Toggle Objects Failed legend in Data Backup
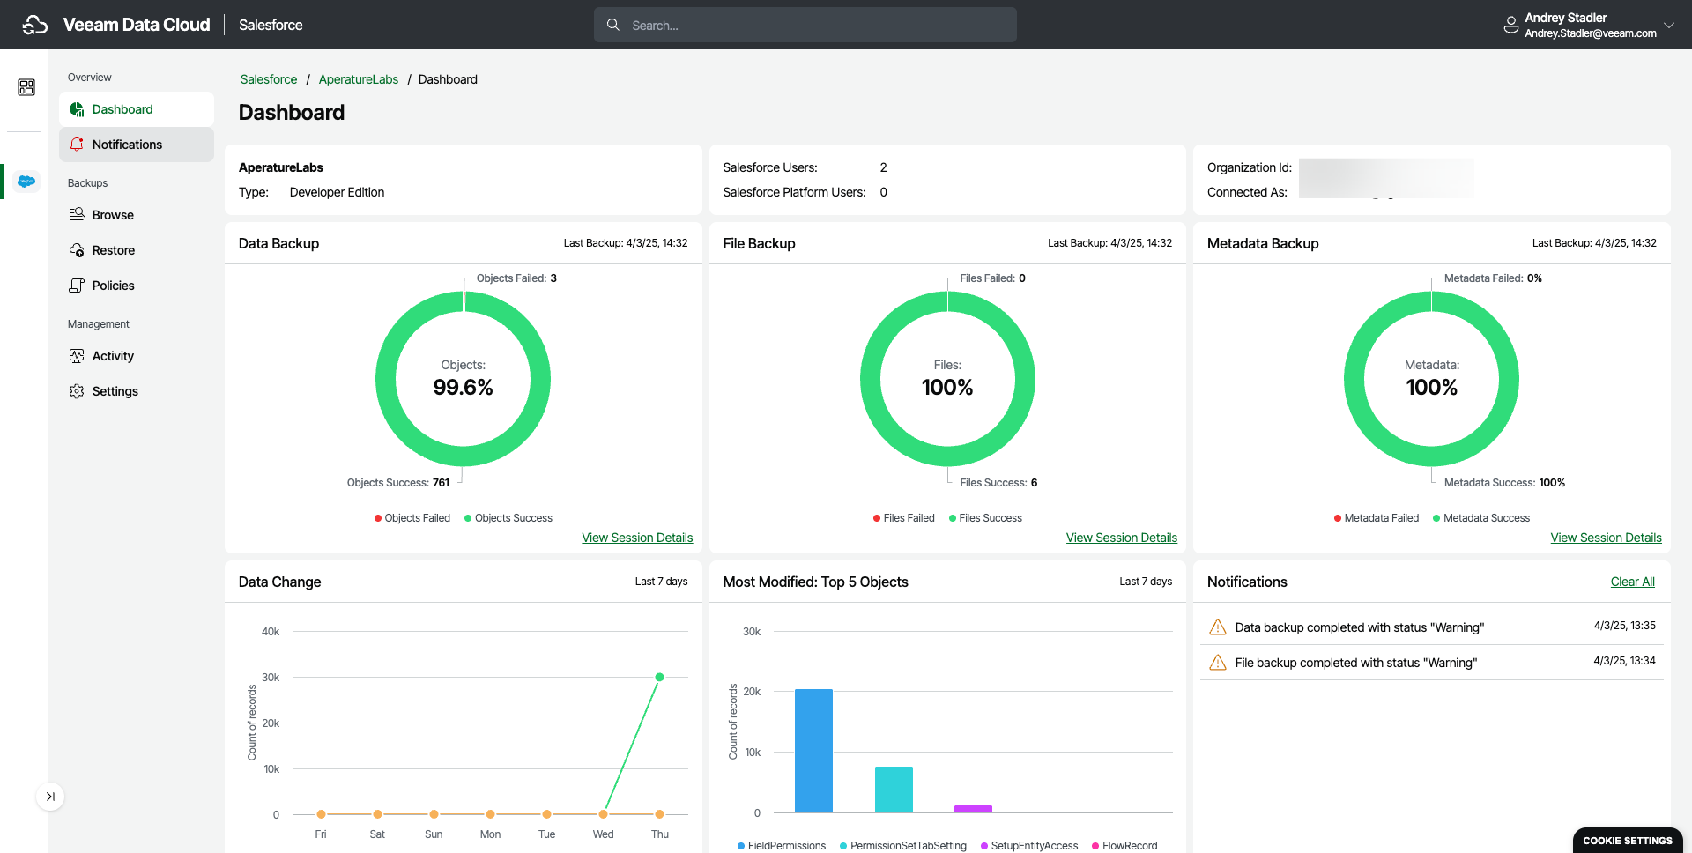This screenshot has height=853, width=1692. [412, 518]
